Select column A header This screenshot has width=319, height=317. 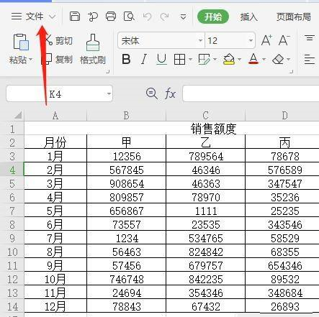(x=55, y=116)
